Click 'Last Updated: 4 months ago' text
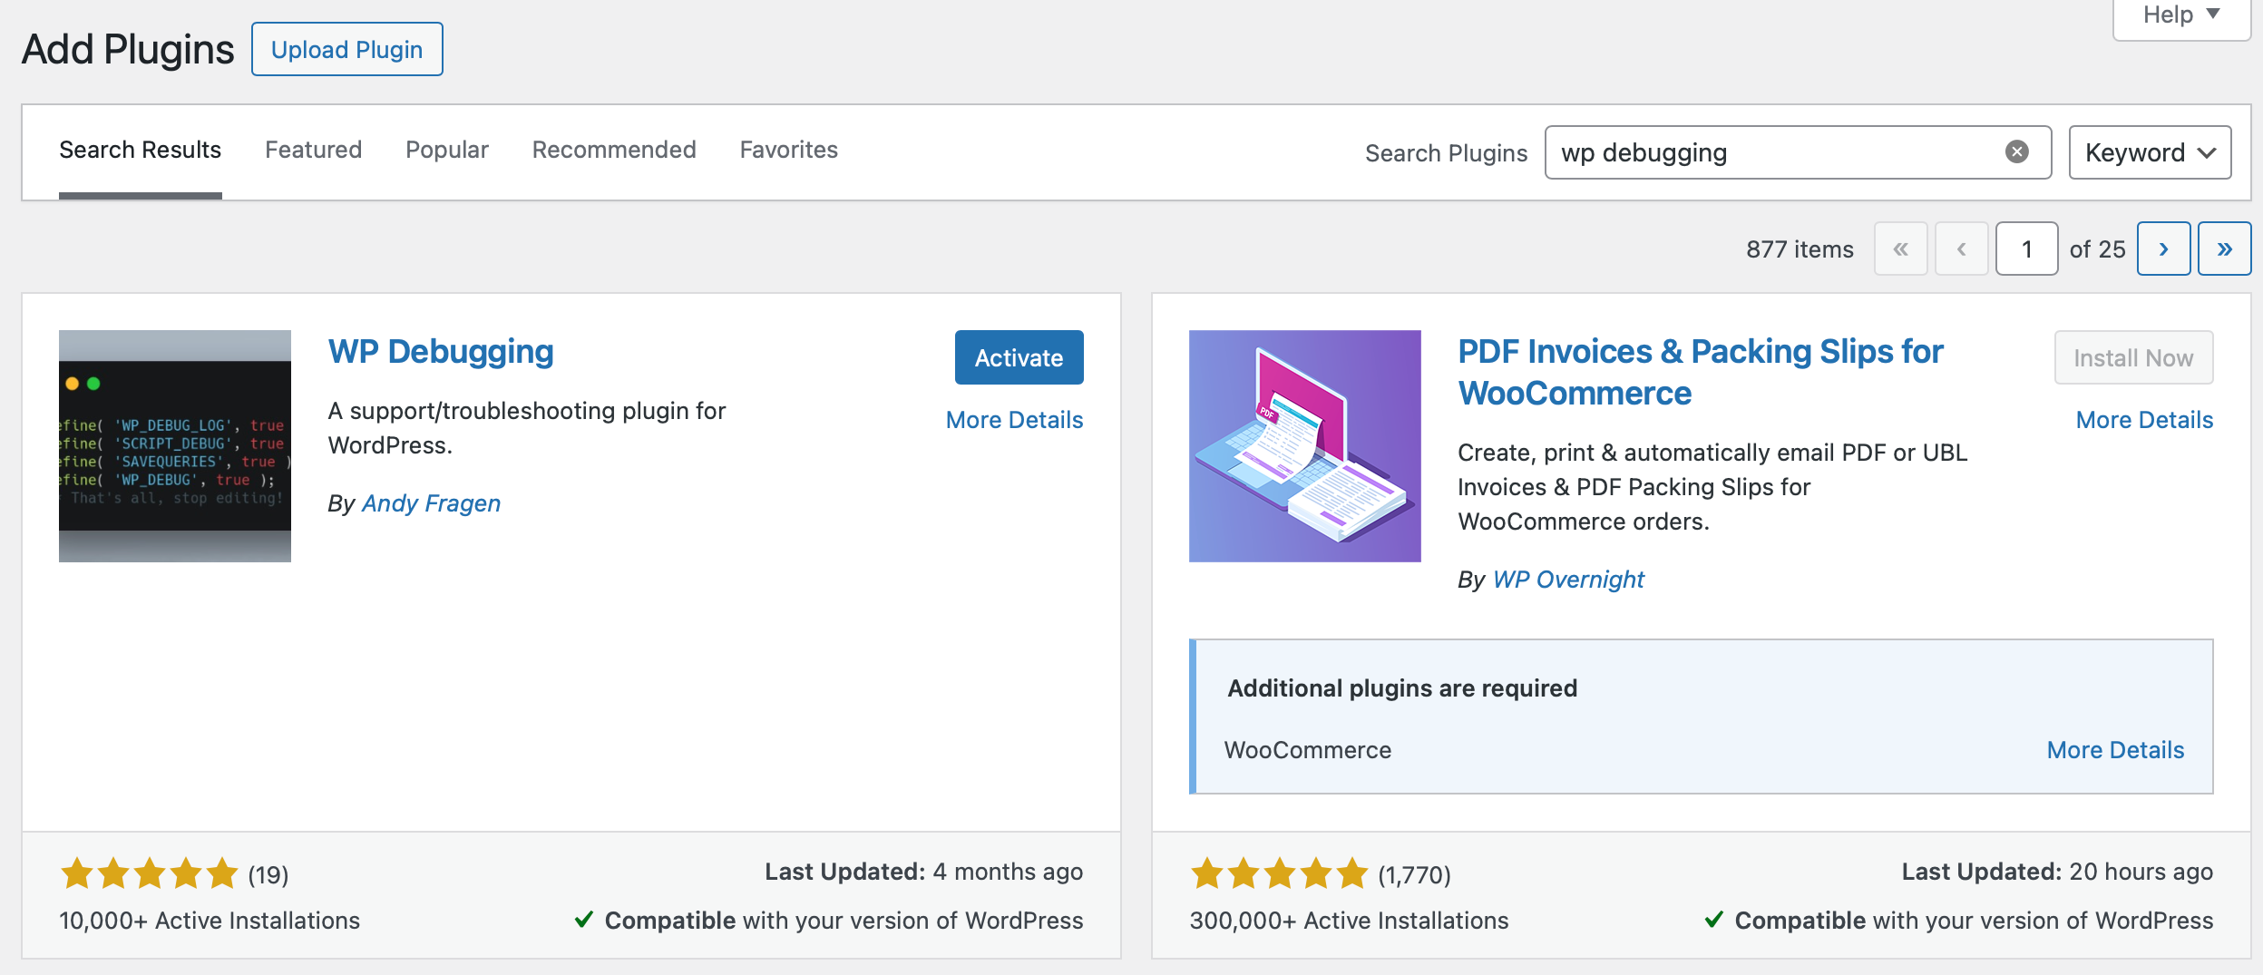Viewport: 2263px width, 975px height. tap(923, 872)
